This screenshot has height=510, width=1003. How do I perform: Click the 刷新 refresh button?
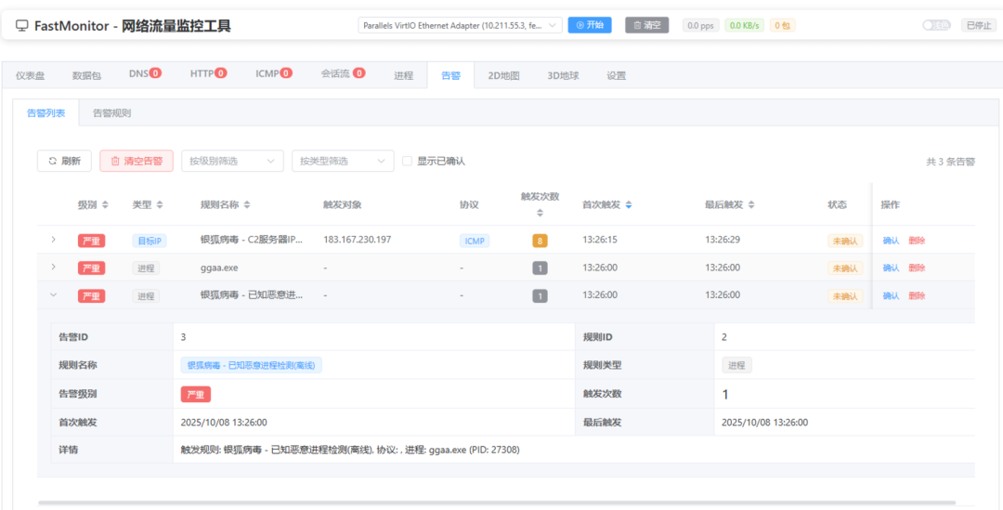tap(65, 162)
